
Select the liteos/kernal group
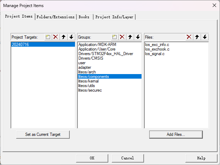pos(109,81)
